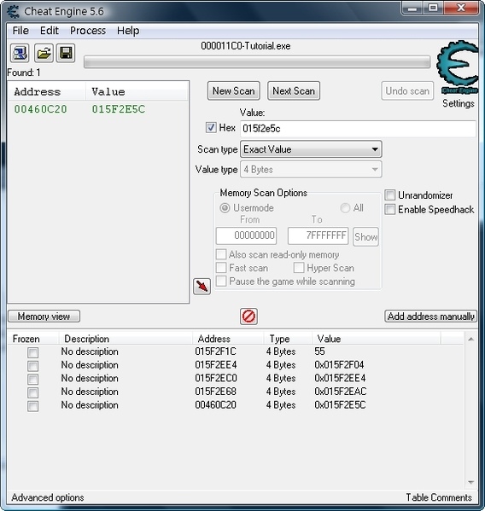
Task: Toggle the Hex checkbox
Action: [211, 127]
